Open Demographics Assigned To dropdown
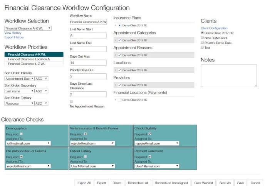The image size is (265, 186). [x=28, y=143]
